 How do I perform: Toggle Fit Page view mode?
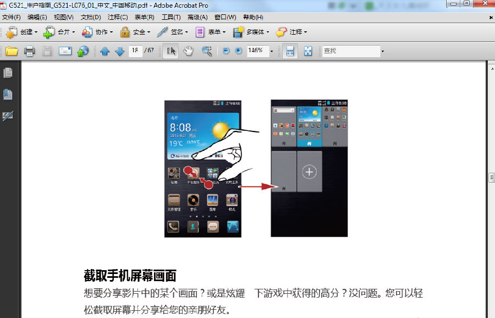(307, 51)
